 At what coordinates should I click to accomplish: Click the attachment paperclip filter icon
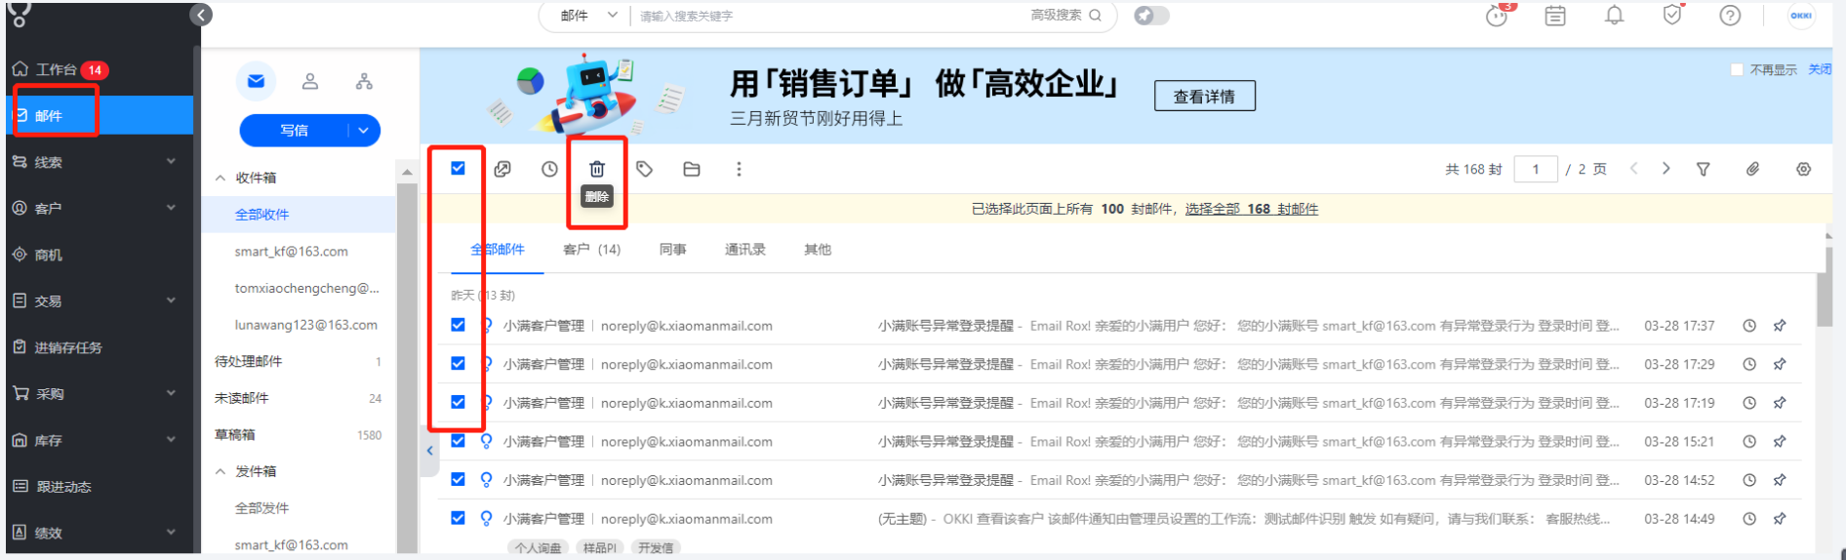pyautogui.click(x=1752, y=169)
